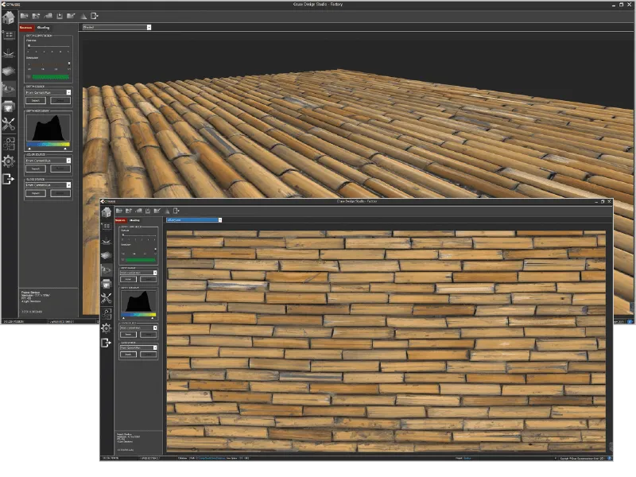Viewport: 636px width, 477px height.
Task: Select the red Sources tab in the front window
Action: [121, 220]
